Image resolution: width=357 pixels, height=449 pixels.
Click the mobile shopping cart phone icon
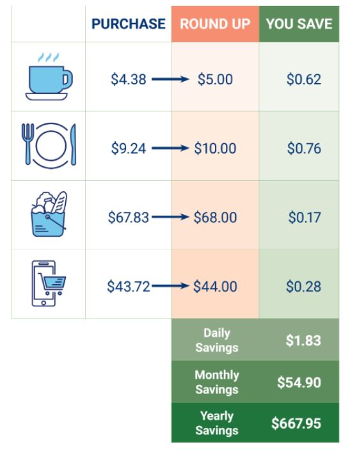click(49, 283)
